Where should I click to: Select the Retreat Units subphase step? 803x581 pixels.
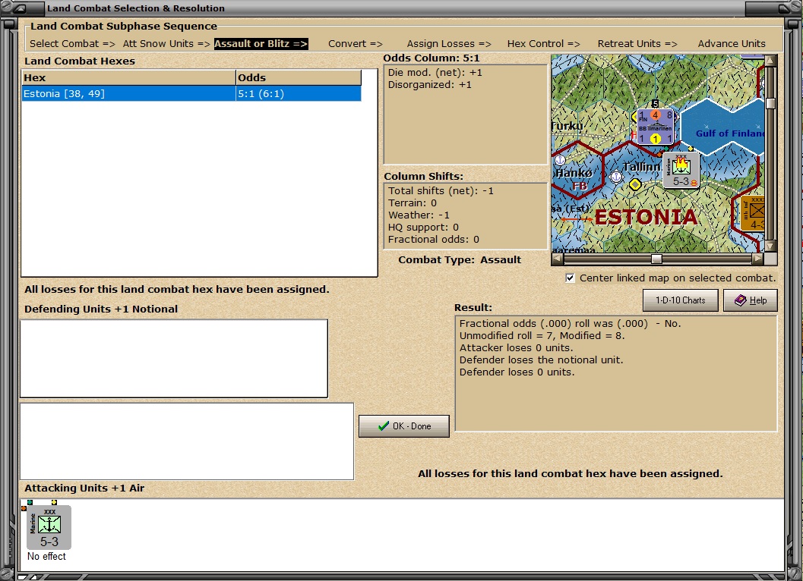pyautogui.click(x=637, y=44)
